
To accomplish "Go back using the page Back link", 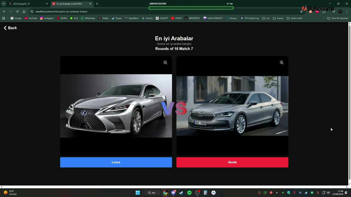I will [x=10, y=28].
